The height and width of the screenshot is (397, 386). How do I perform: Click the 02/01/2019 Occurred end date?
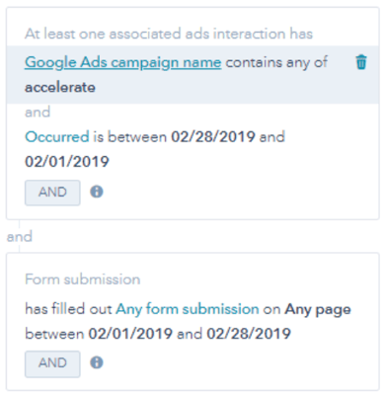[x=67, y=162]
